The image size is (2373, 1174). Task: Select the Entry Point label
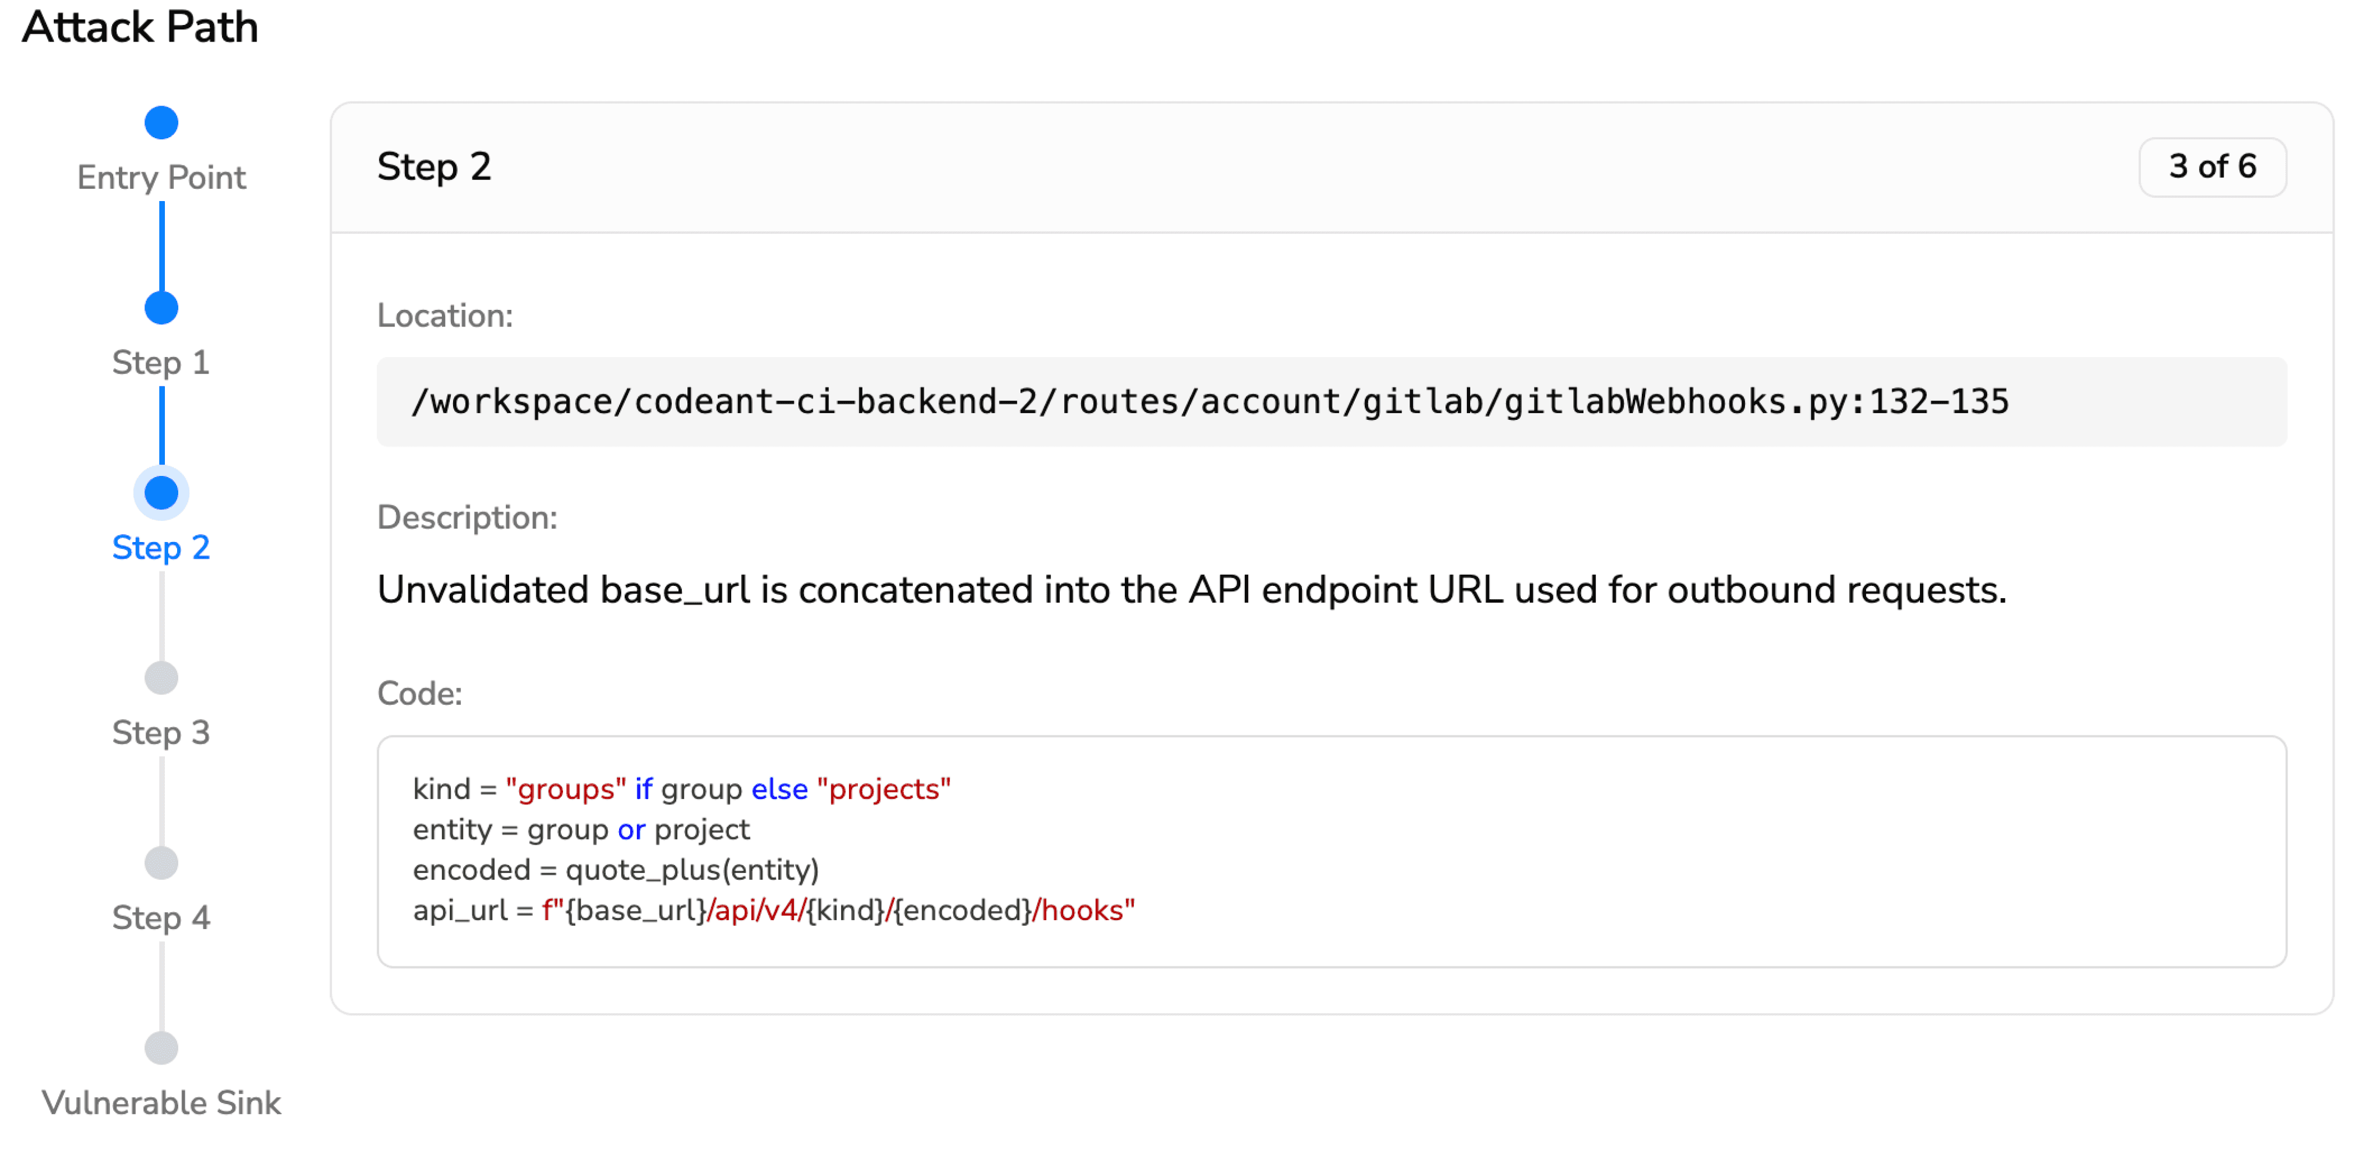pyautogui.click(x=161, y=178)
